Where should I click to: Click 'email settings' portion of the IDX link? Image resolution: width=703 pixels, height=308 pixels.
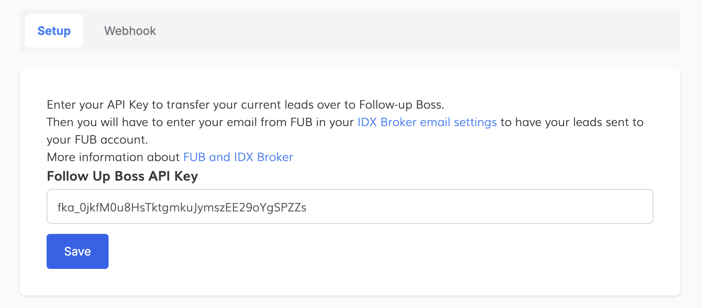pyautogui.click(x=458, y=122)
